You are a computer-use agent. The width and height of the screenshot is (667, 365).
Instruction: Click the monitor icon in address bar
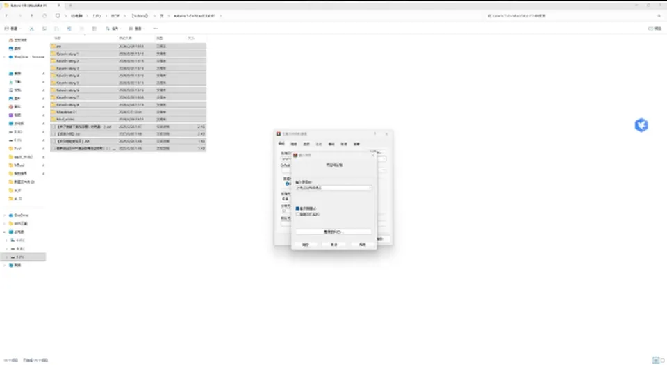click(x=58, y=16)
